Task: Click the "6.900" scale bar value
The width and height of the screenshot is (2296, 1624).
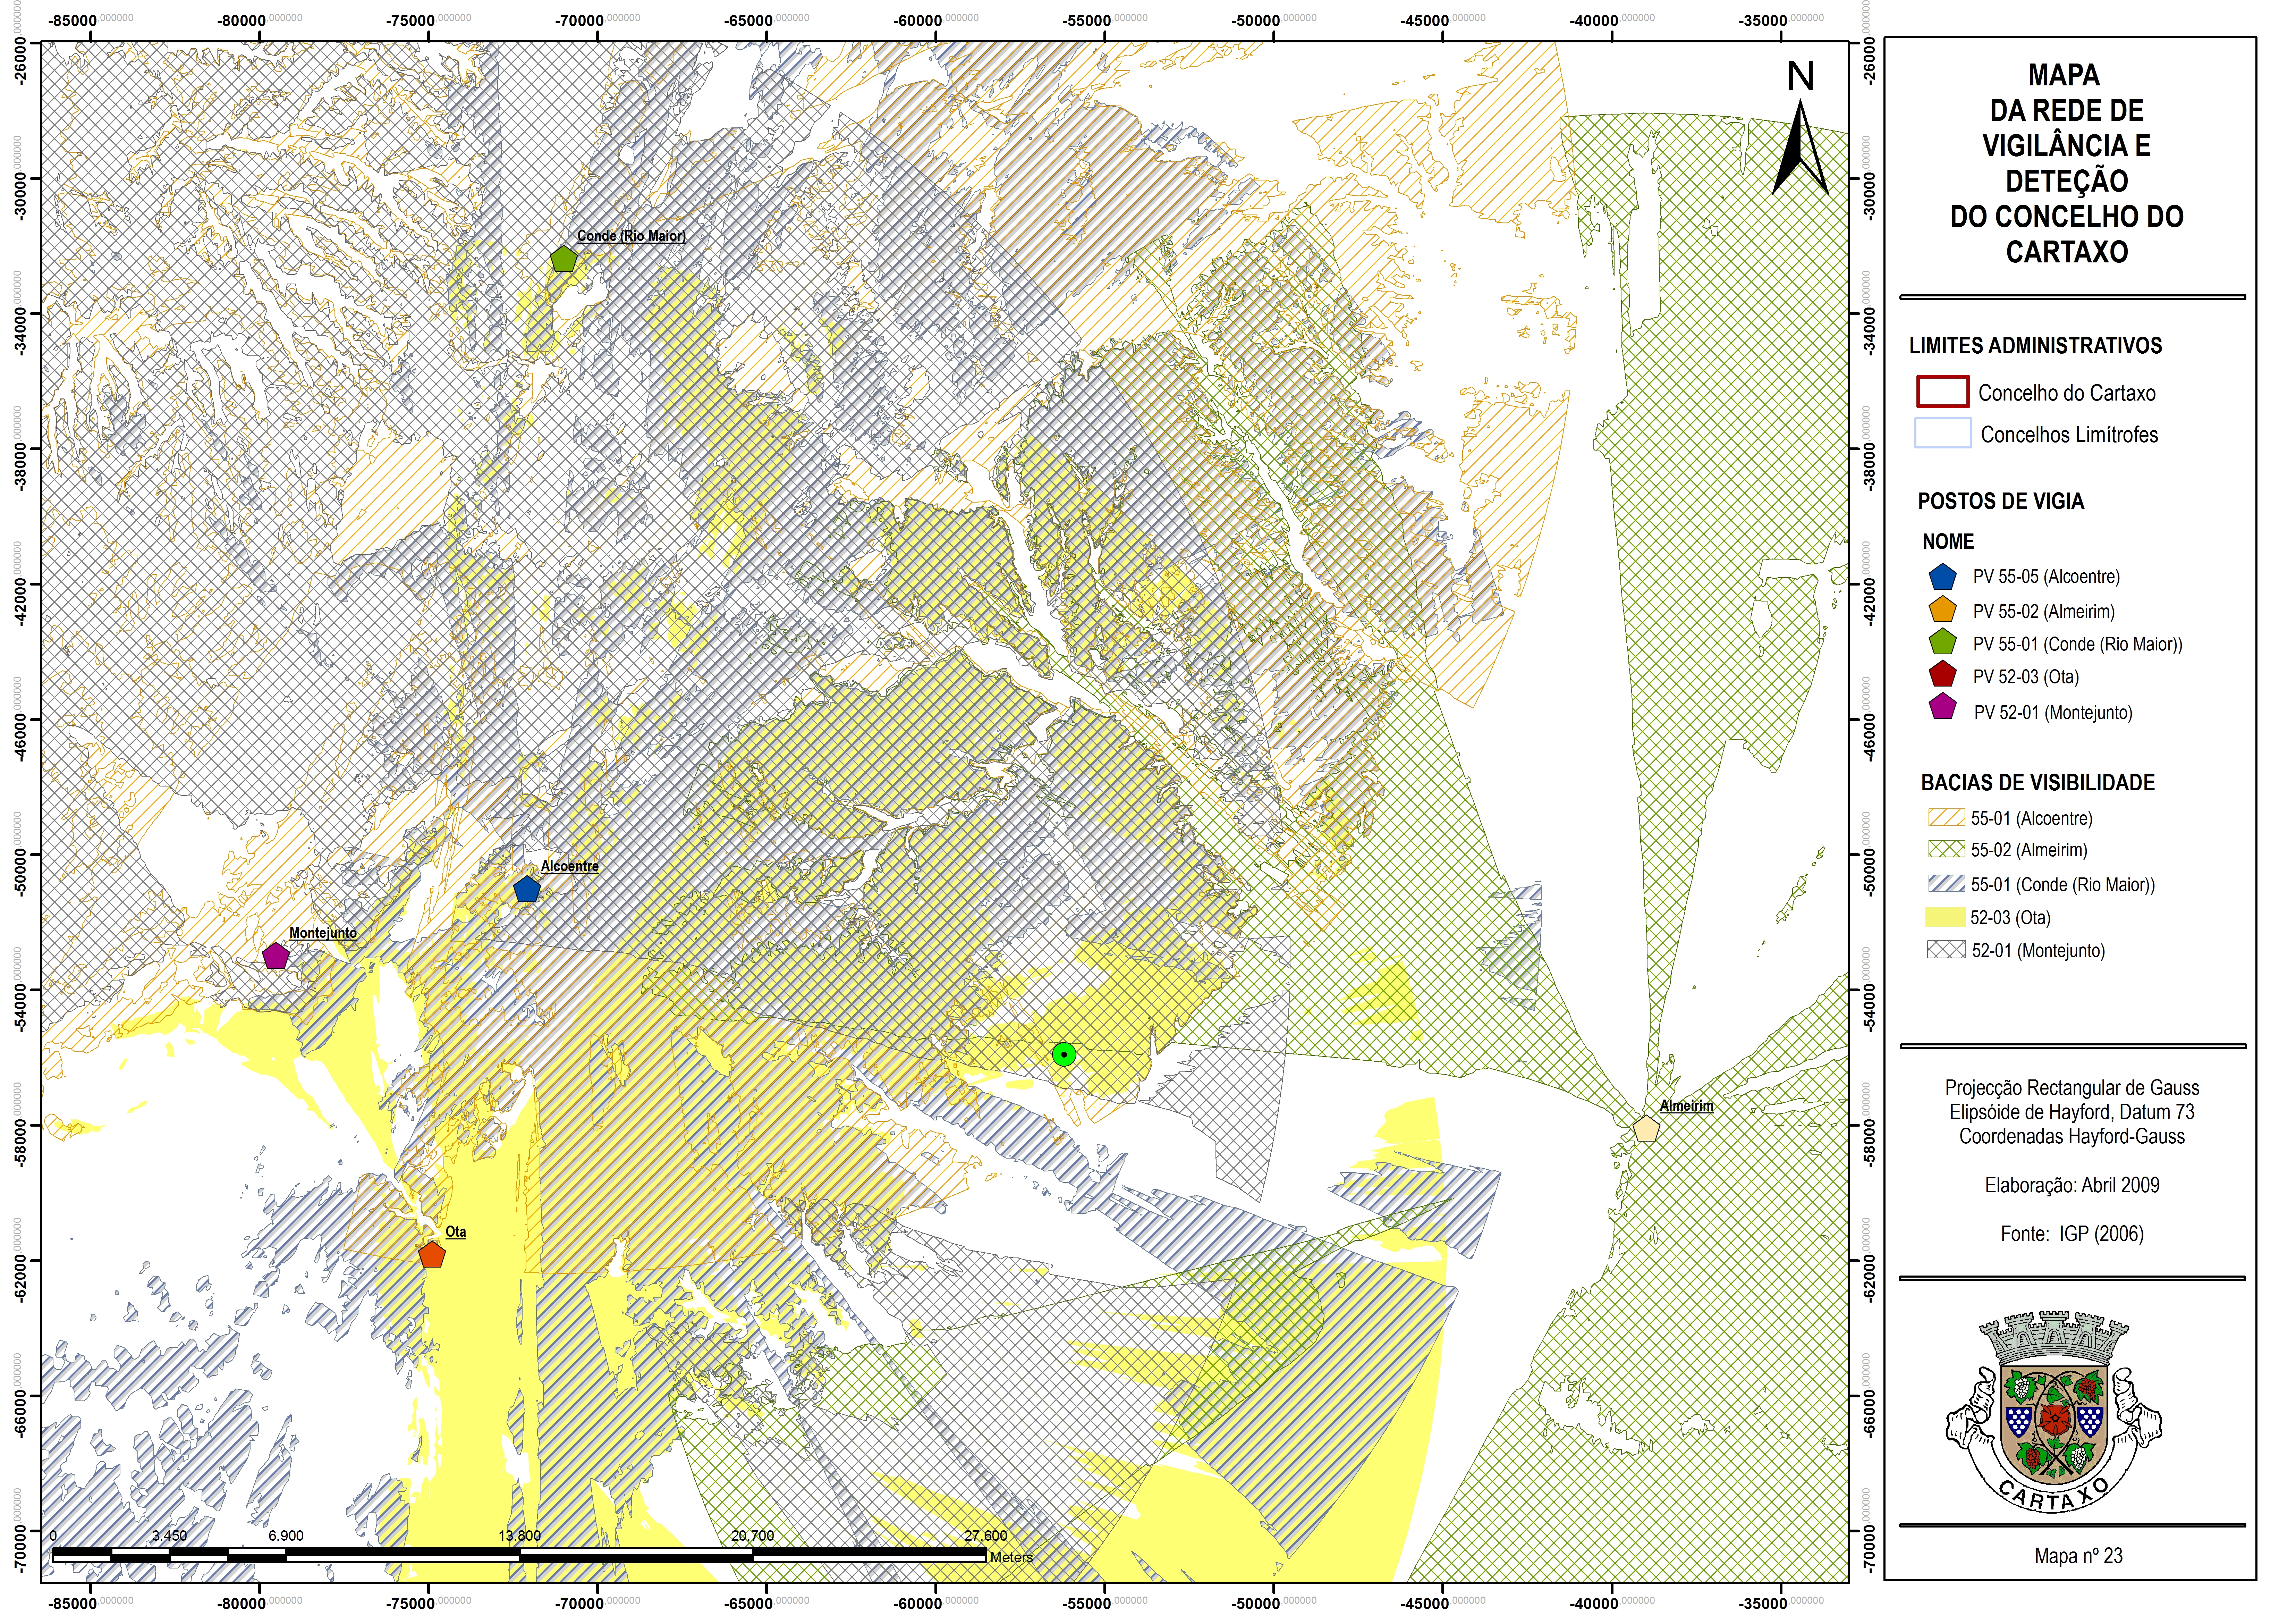Action: [286, 1536]
